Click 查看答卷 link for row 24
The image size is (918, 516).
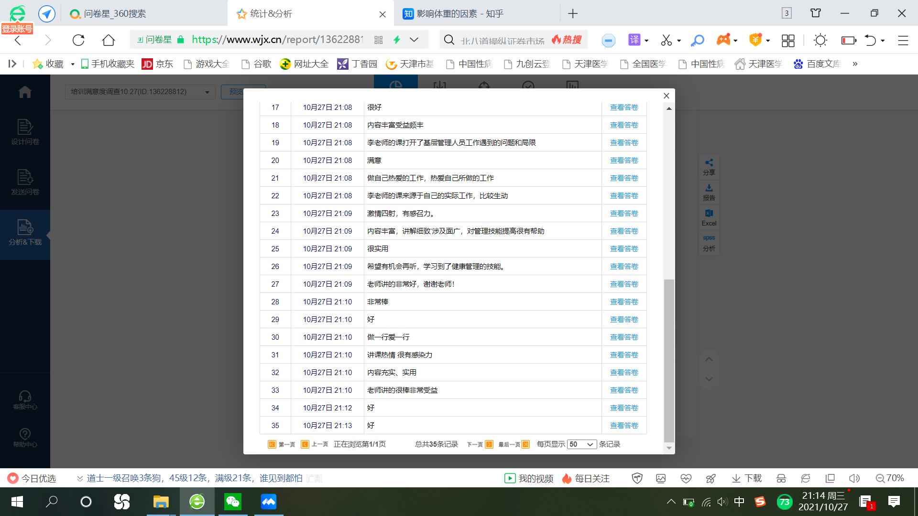(624, 231)
